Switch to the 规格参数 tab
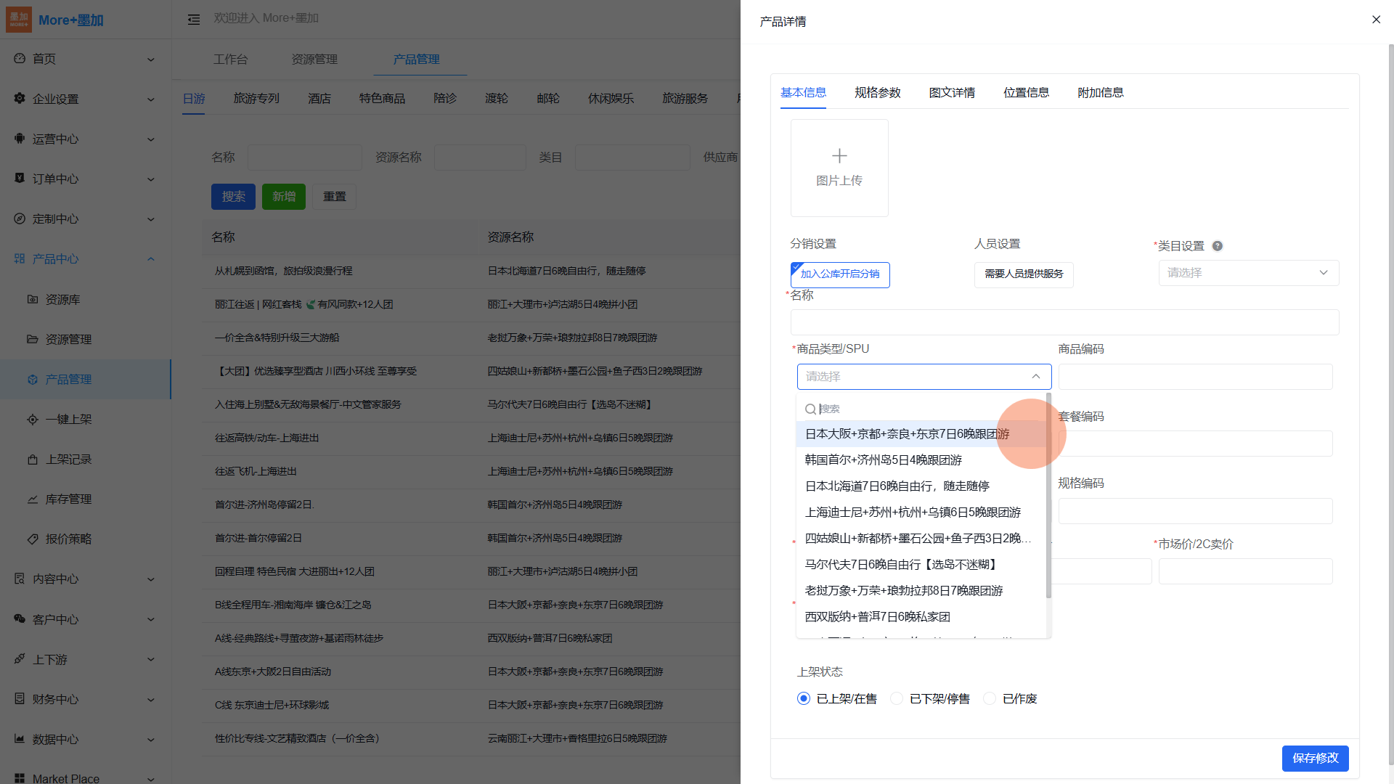1394x784 pixels. tap(877, 93)
